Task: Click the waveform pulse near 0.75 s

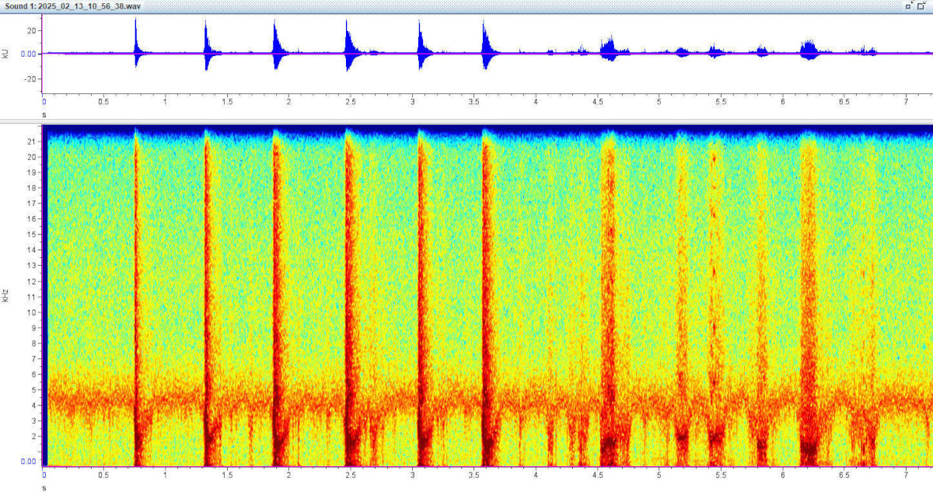Action: point(137,48)
